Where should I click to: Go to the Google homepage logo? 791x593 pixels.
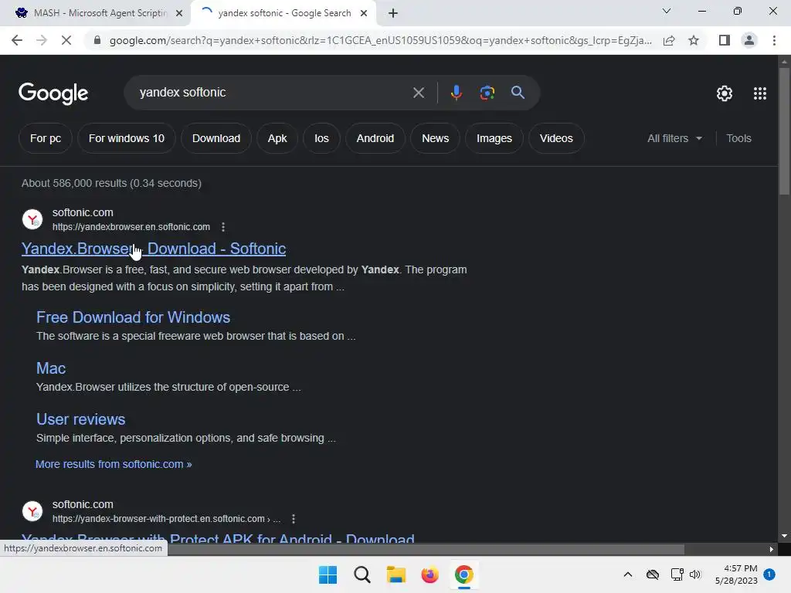pos(53,93)
